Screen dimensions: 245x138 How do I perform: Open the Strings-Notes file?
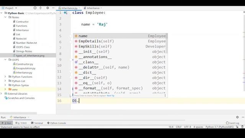(24, 51)
